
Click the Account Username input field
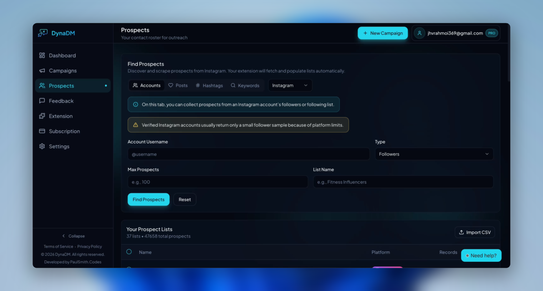[x=249, y=154]
